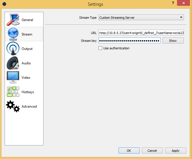Focus the Stream key password field

129,41
